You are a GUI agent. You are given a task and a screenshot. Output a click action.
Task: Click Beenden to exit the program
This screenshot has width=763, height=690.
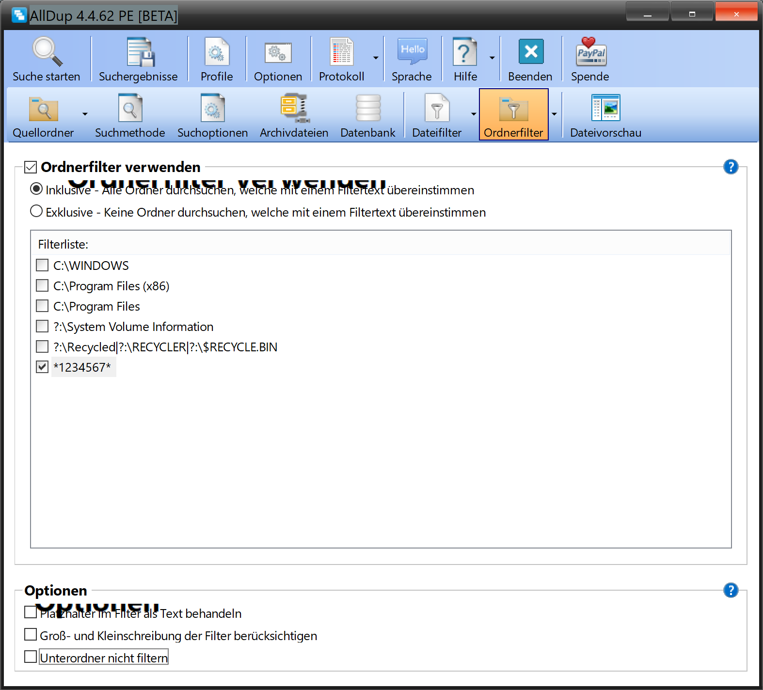(x=530, y=59)
